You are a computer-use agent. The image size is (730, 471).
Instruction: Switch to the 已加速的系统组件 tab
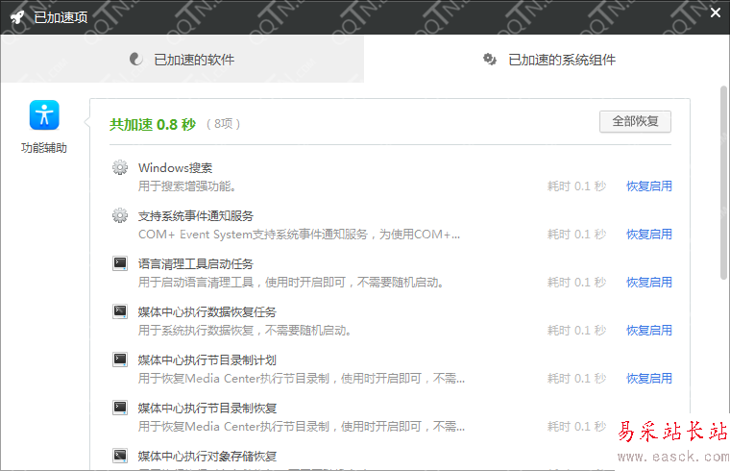click(547, 60)
